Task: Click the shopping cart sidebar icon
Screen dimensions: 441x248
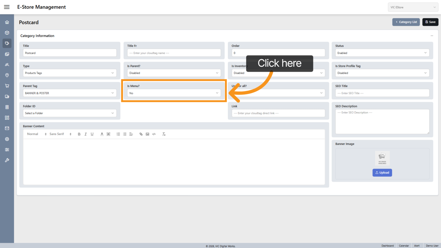Action: [x=7, y=86]
